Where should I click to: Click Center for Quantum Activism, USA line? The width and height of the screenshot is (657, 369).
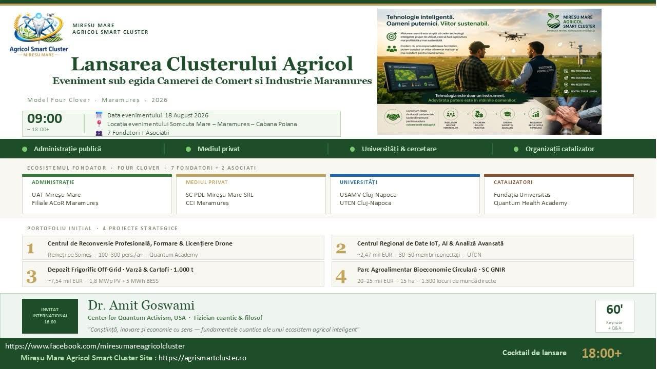click(175, 318)
